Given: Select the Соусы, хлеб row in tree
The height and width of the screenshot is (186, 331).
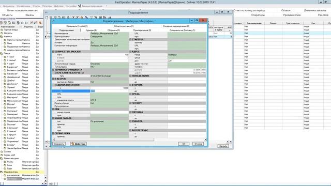Looking at the screenshot, I should [21, 155].
